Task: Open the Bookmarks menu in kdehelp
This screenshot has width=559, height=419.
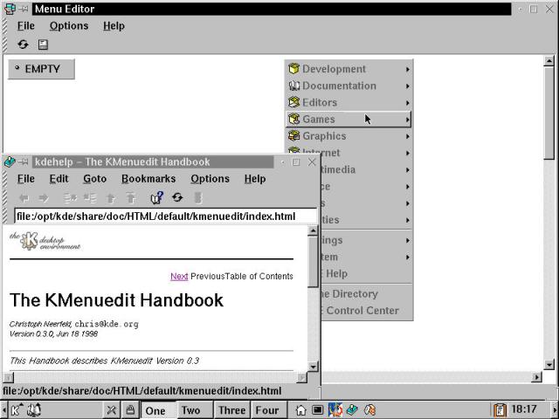Action: click(148, 179)
